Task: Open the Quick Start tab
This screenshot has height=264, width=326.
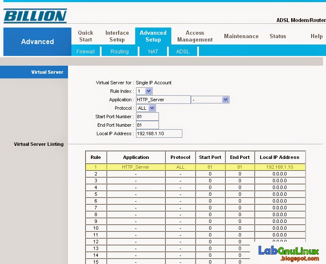Action: click(x=85, y=36)
